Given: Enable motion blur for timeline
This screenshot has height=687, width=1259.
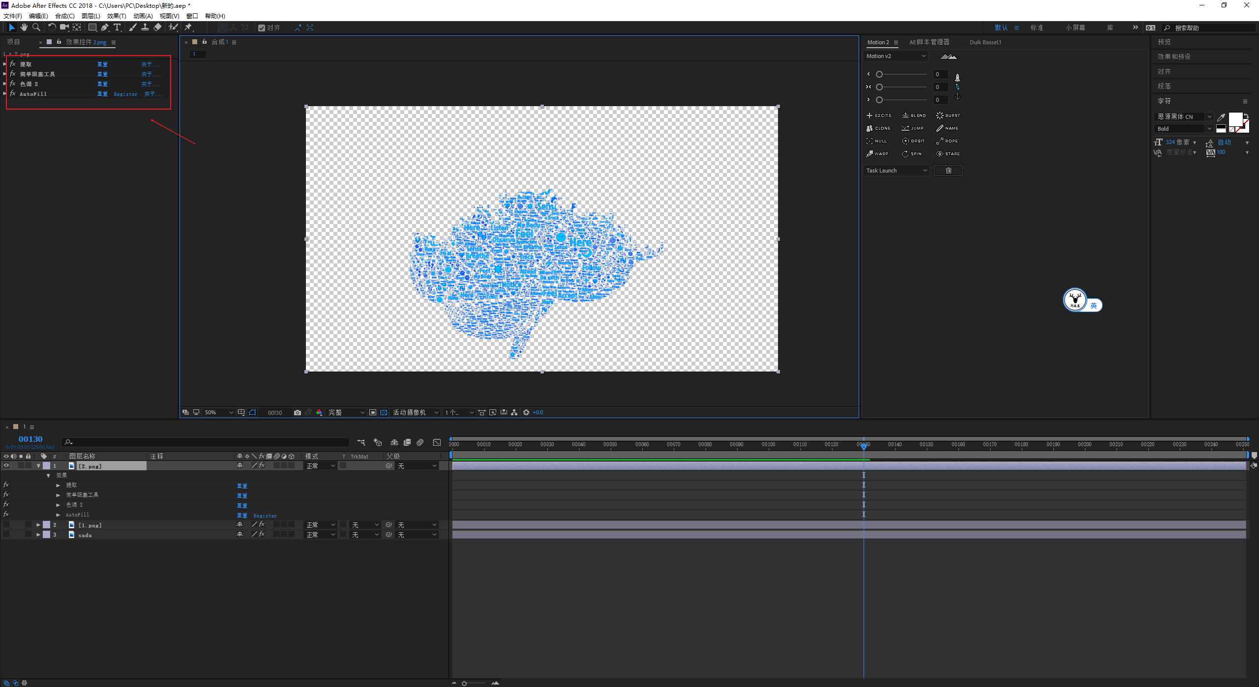Looking at the screenshot, I should [420, 442].
